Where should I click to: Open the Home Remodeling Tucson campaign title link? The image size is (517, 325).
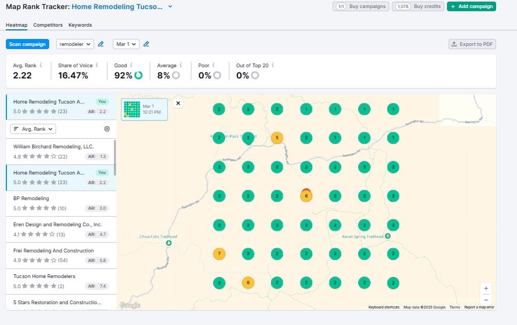[117, 6]
